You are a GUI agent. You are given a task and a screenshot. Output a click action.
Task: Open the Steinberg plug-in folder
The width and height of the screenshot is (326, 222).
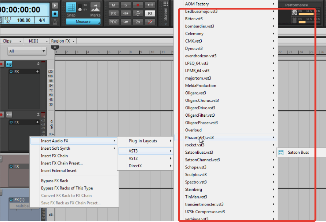click(226, 190)
